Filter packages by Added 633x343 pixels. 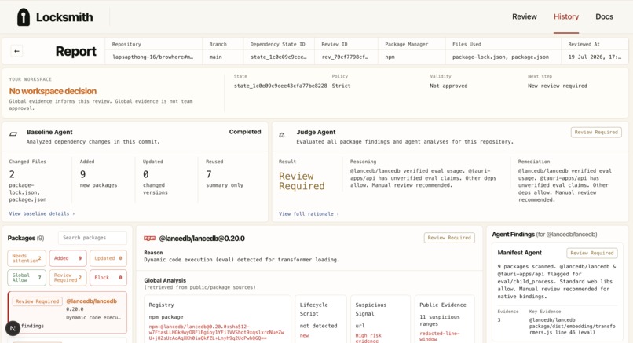point(68,258)
